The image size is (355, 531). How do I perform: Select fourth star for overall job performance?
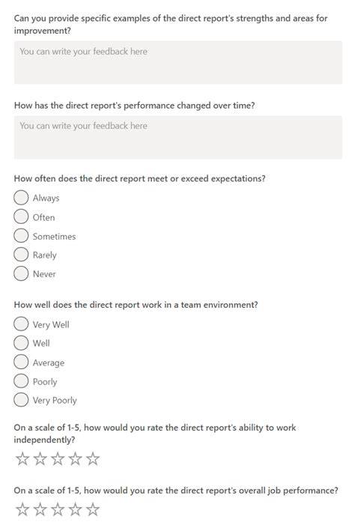pos(75,509)
